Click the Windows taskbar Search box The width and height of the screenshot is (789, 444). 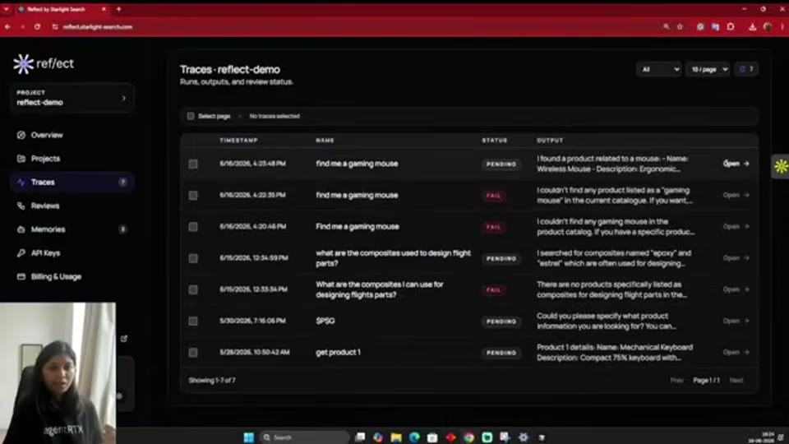(x=304, y=437)
